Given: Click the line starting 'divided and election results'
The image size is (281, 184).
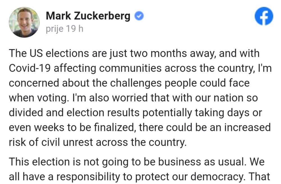Looking at the screenshot, I should (x=135, y=113).
